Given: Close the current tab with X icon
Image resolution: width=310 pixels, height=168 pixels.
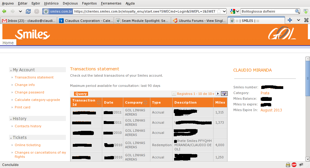Looking at the screenshot, I should pyautogui.click(x=306, y=20).
